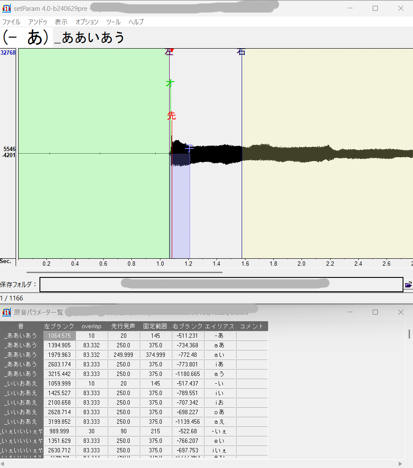
Task: Select the red 先 preutterance marker
Action: pyautogui.click(x=171, y=115)
